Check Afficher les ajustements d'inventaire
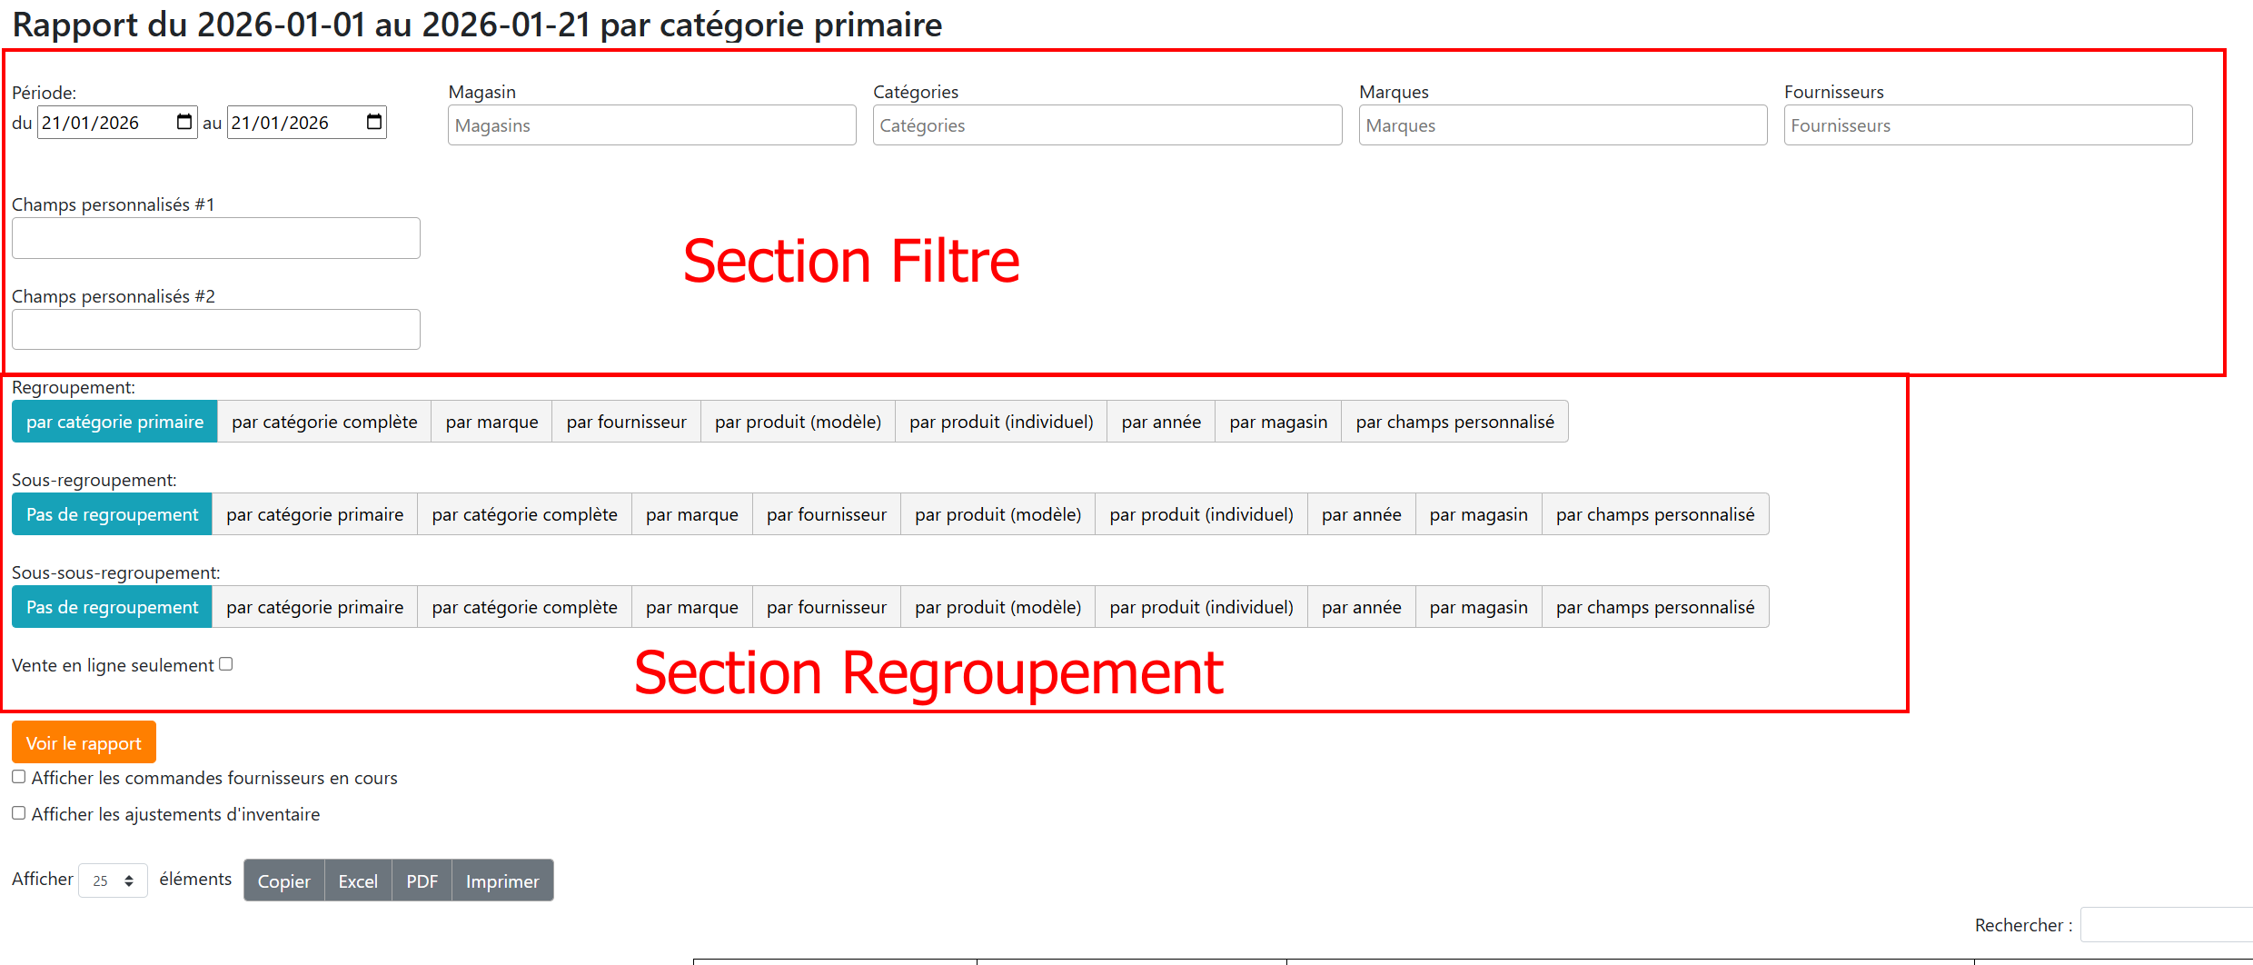Screen dimensions: 2253x965 pyautogui.click(x=19, y=813)
